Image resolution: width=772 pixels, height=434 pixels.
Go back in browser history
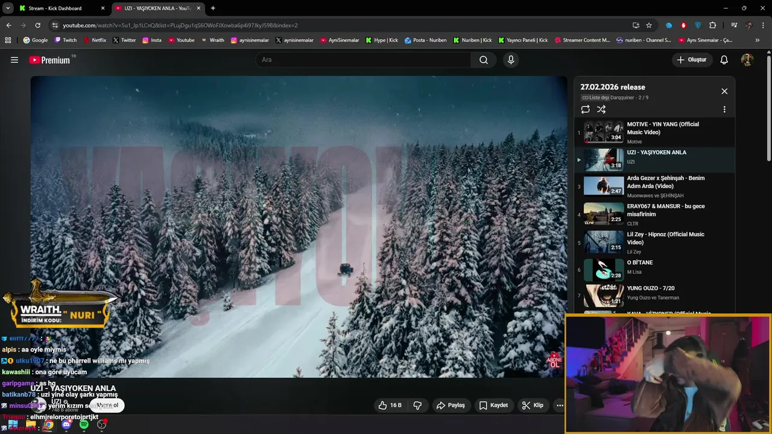click(8, 25)
